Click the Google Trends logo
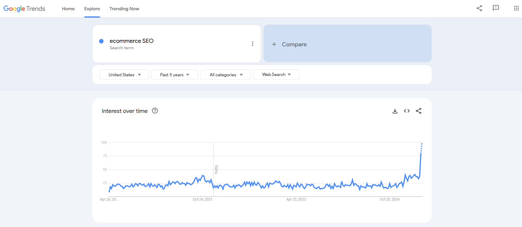522x227 pixels. click(x=24, y=9)
